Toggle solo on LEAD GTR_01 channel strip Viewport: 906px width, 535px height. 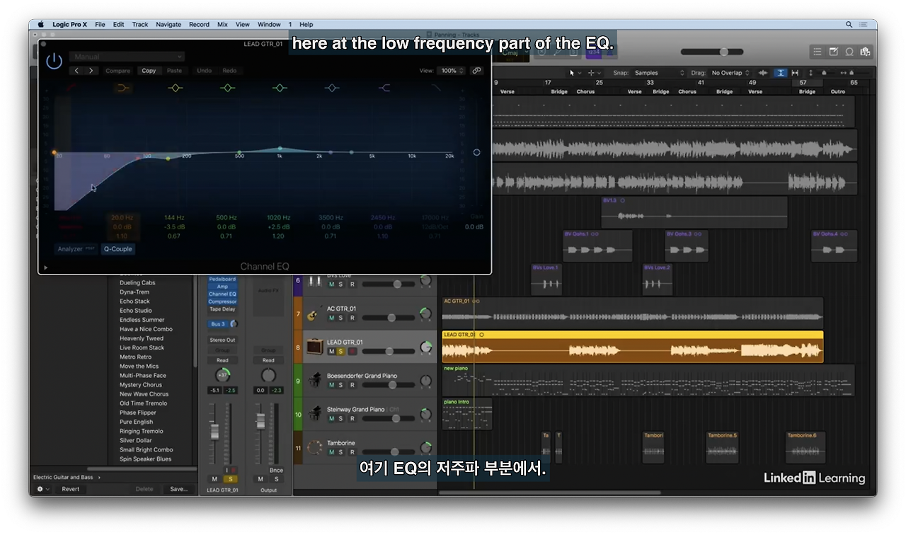pyautogui.click(x=230, y=479)
